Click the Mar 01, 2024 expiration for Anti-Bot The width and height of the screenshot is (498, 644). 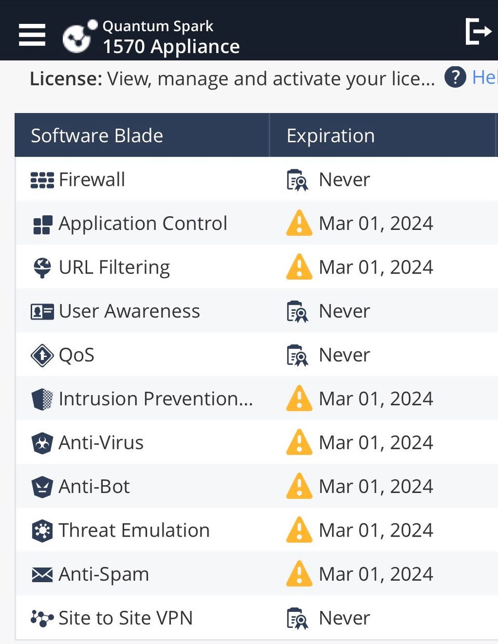[x=376, y=486]
